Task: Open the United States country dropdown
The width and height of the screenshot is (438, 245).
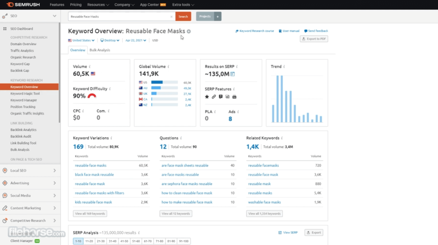Action: [81, 40]
